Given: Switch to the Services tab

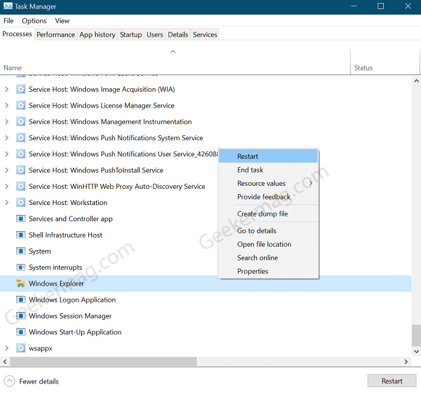Looking at the screenshot, I should pyautogui.click(x=205, y=35).
